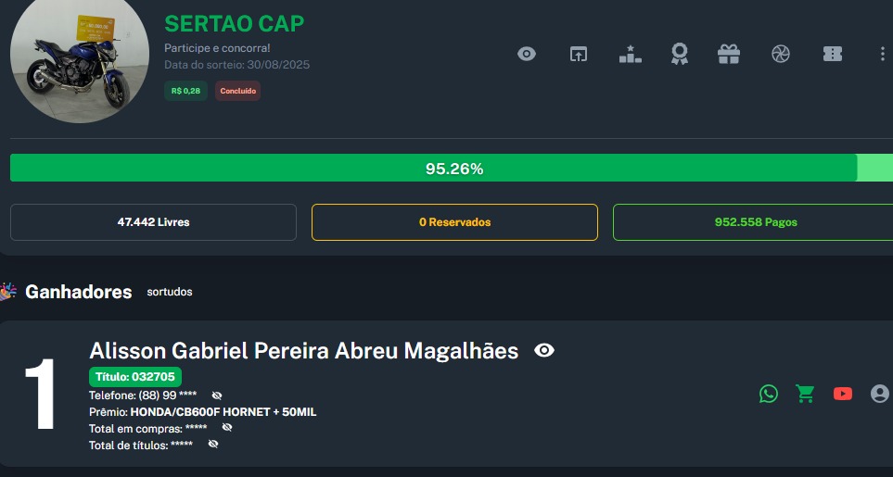Show hidden Total em compras value
Viewport: 893px width, 477px height.
[227, 428]
